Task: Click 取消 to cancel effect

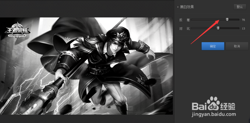Action: [x=237, y=46]
